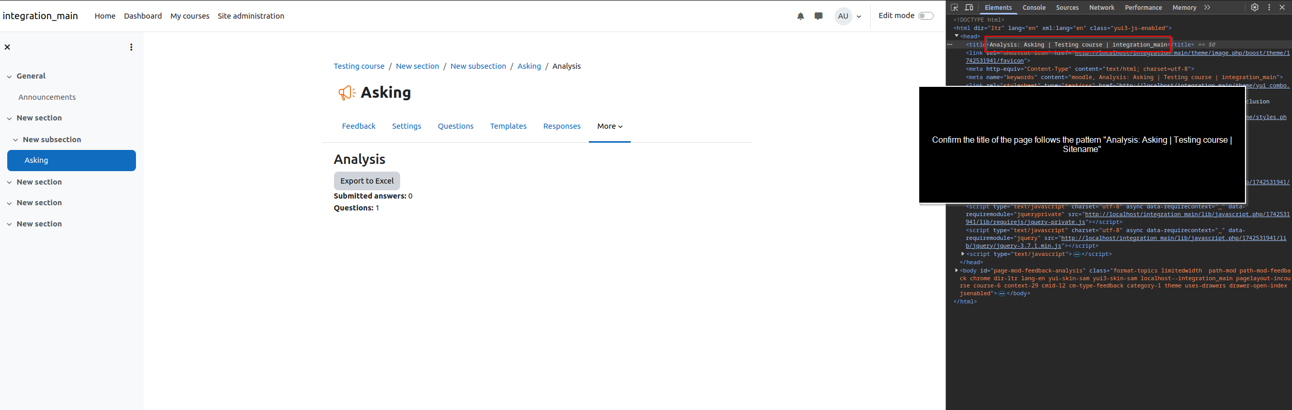Click the ellipsis button inside the body element
This screenshot has height=410, width=1292.
[x=1002, y=294]
